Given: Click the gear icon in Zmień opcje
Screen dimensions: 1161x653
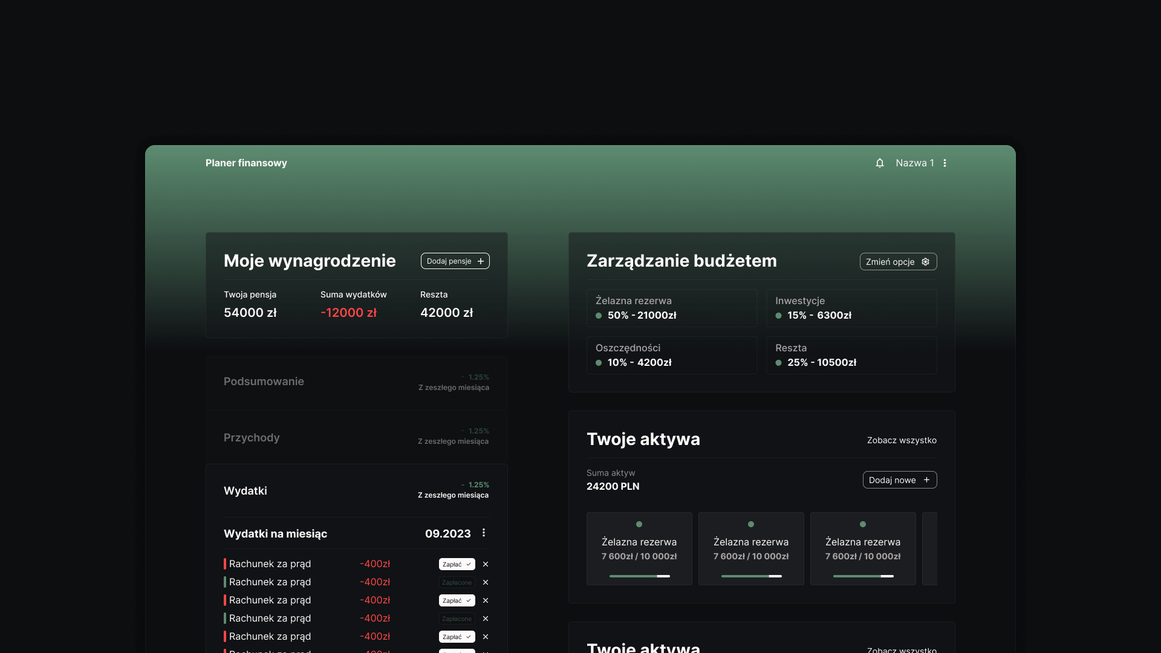Looking at the screenshot, I should tap(925, 261).
